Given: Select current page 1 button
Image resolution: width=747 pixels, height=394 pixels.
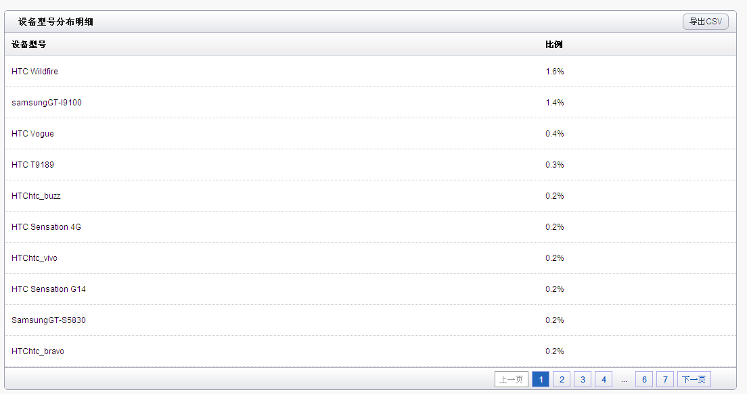Looking at the screenshot, I should tap(541, 379).
